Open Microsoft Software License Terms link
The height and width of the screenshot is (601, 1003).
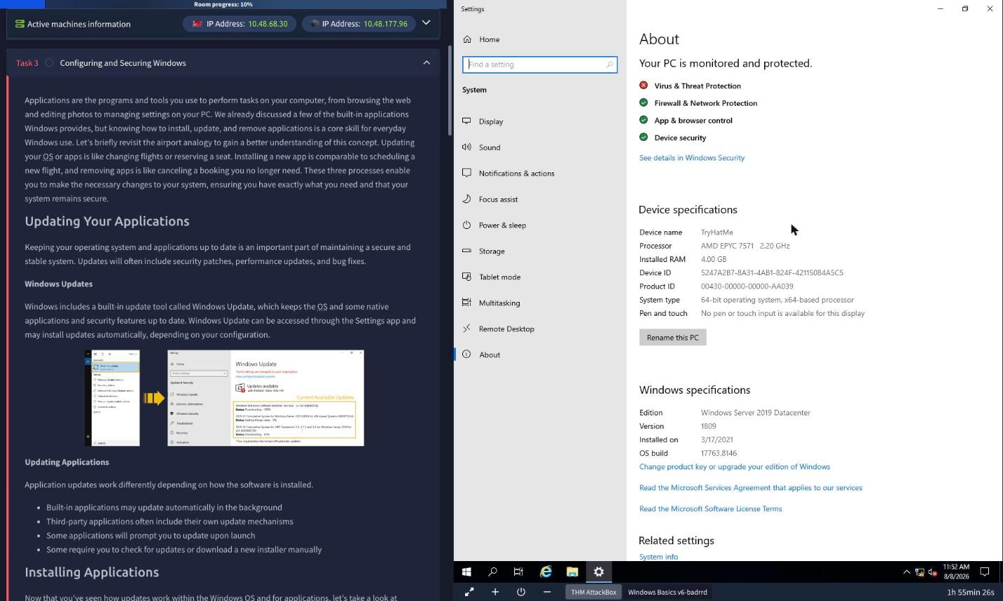[710, 509]
